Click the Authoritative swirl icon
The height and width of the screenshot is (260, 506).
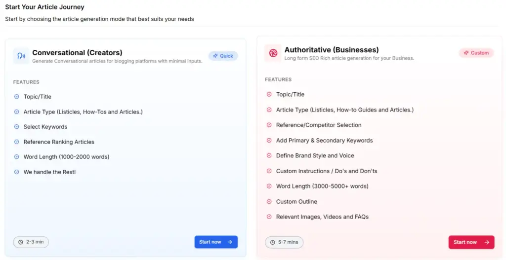(x=273, y=53)
